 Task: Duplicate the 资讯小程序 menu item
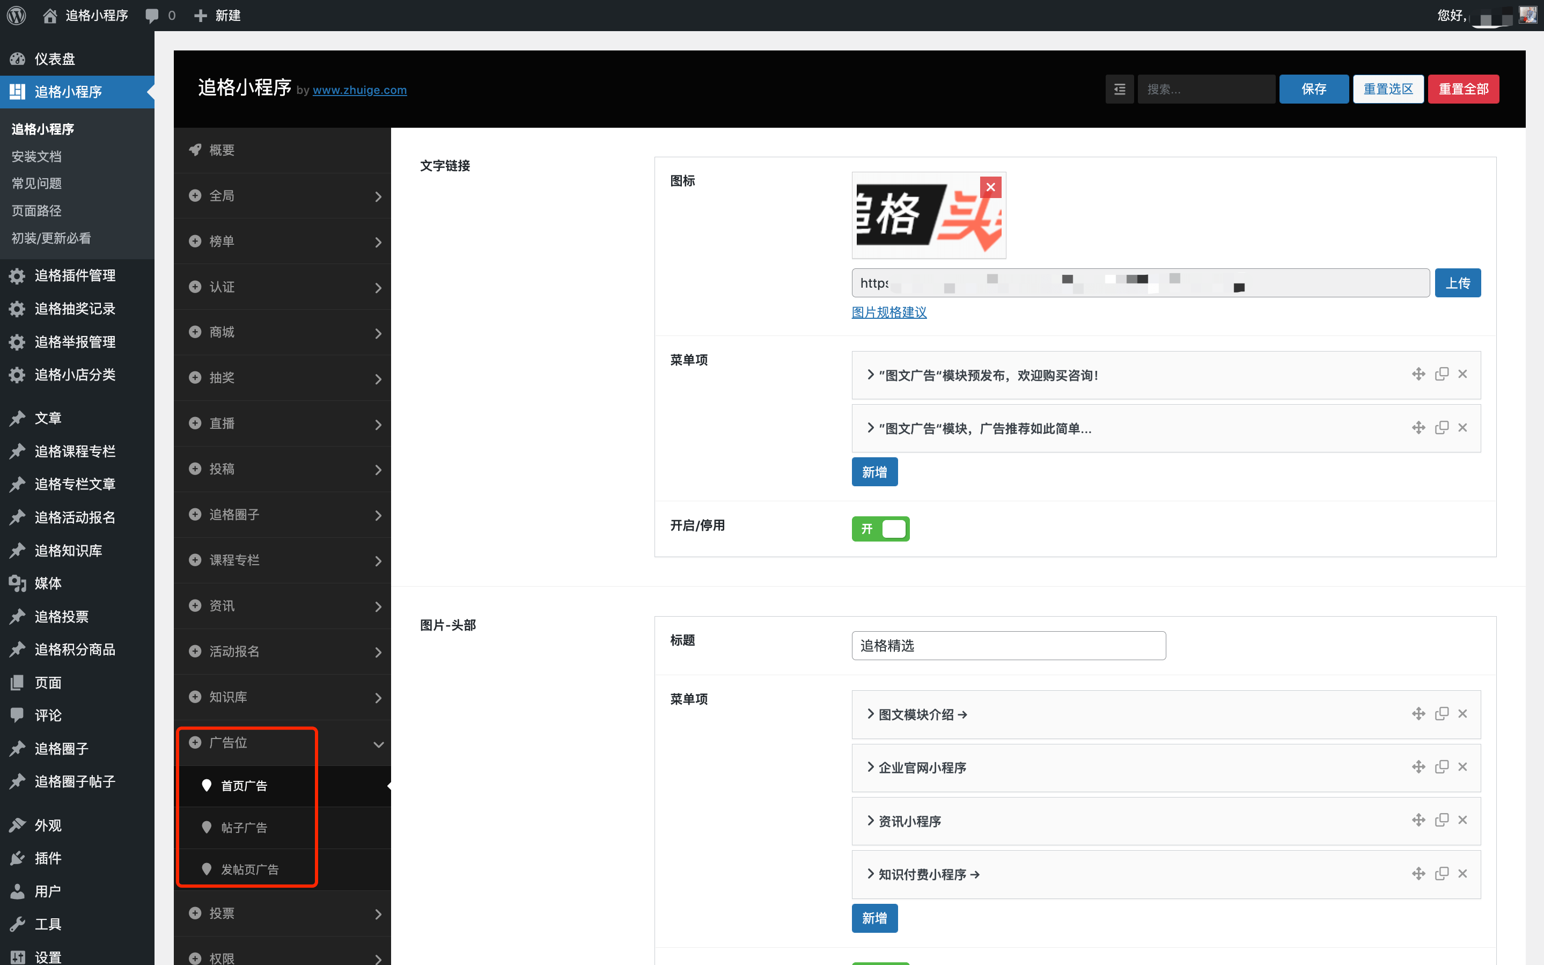pos(1442,820)
